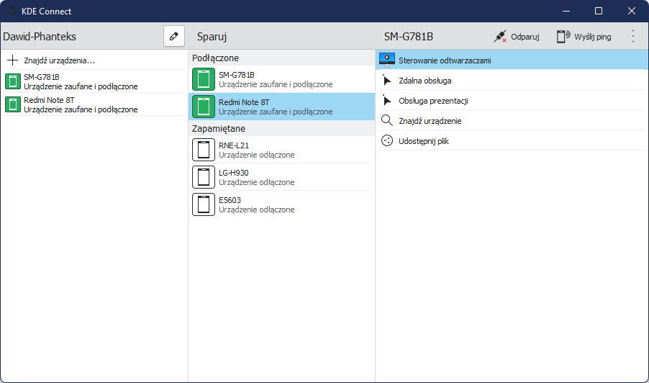Image resolution: width=649 pixels, height=383 pixels.
Task: Click Wyślij ping button label
Action: tap(592, 37)
